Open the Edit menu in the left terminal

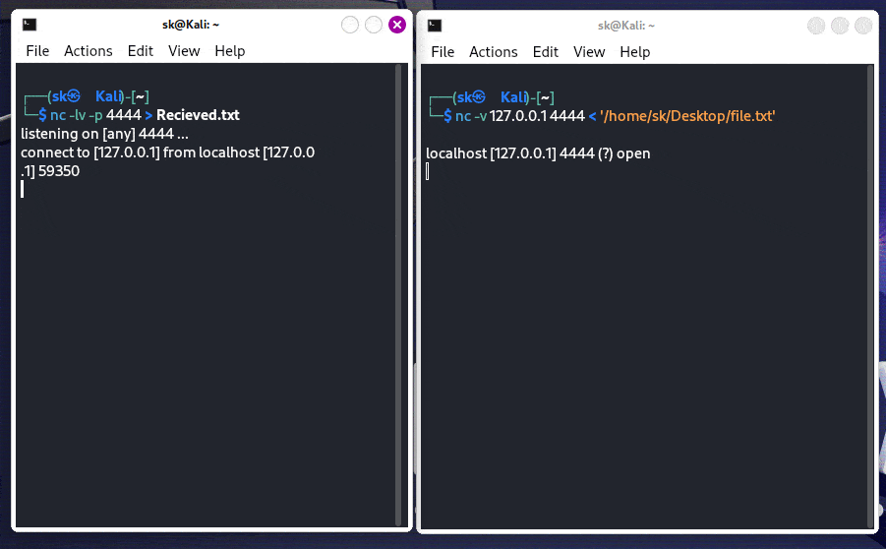point(141,51)
